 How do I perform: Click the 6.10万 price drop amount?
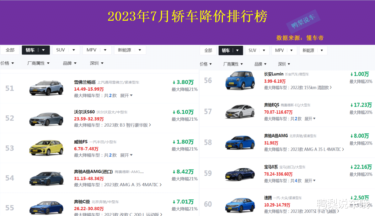(x=183, y=112)
